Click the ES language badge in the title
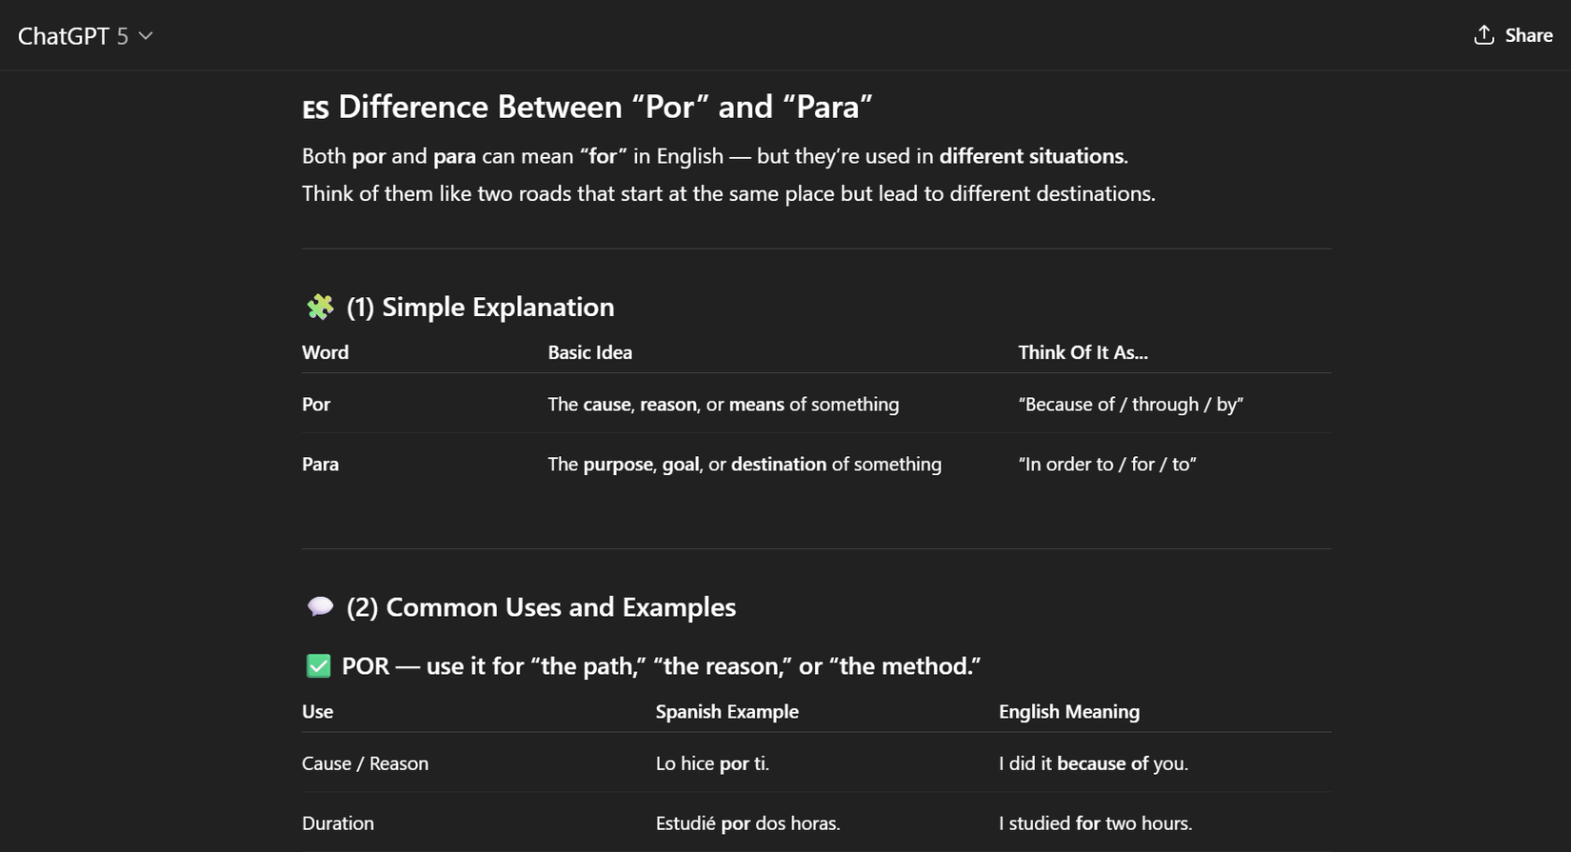1571x852 pixels. point(314,109)
